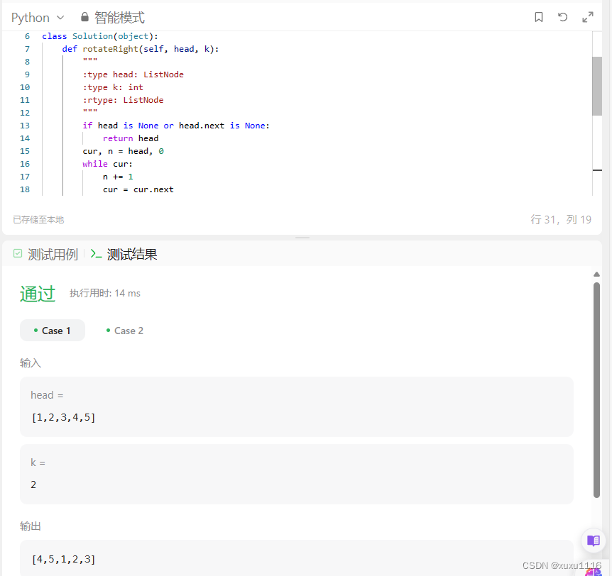Click the 通过 passed status text
Image resolution: width=612 pixels, height=576 pixels.
38,294
